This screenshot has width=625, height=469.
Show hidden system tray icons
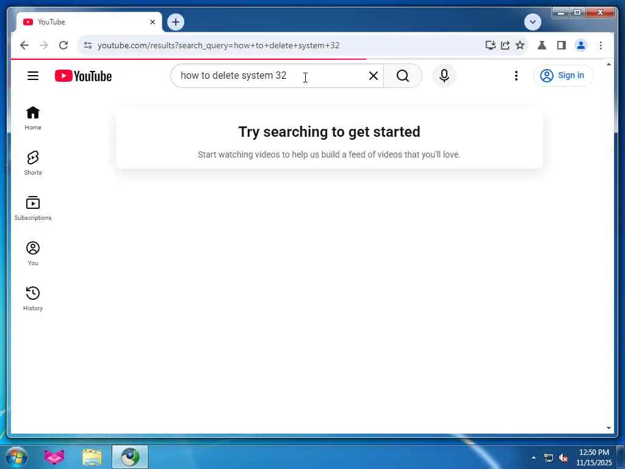tap(533, 457)
